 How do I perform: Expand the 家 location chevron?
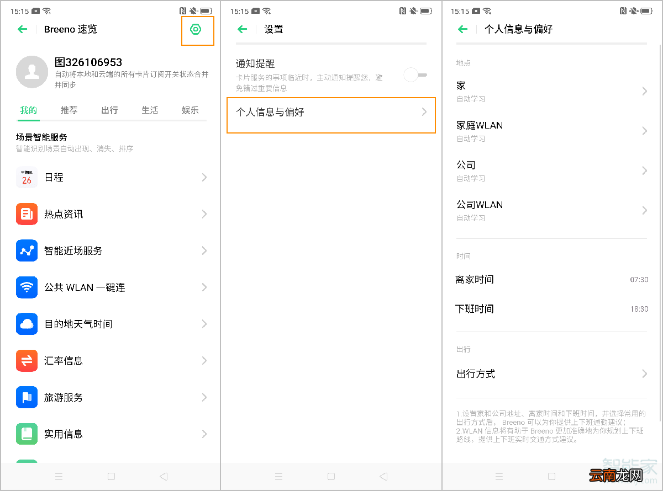pyautogui.click(x=644, y=91)
